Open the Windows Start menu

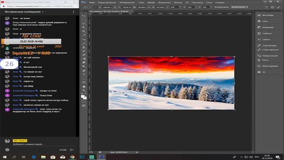tap(4, 157)
